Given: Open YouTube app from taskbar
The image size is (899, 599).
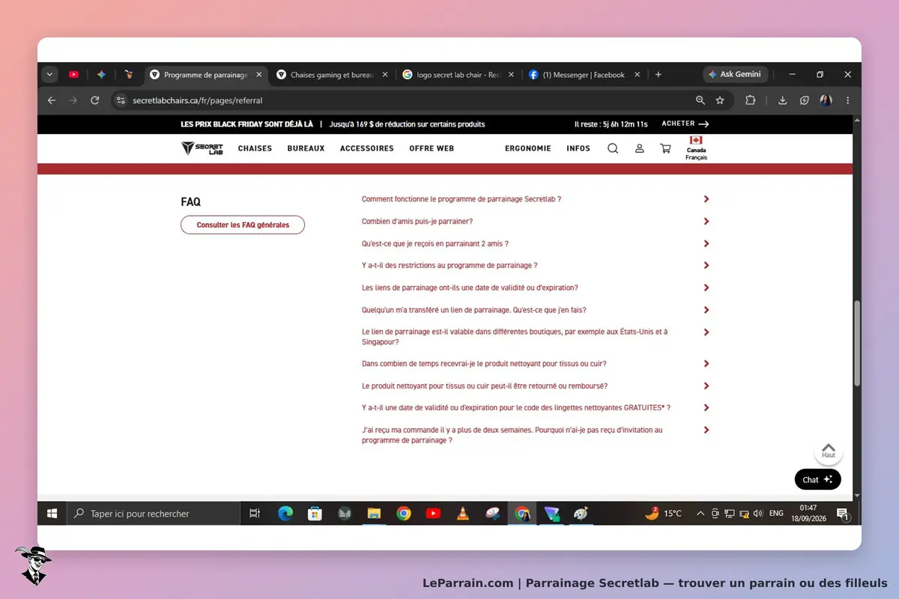Looking at the screenshot, I should [x=433, y=514].
